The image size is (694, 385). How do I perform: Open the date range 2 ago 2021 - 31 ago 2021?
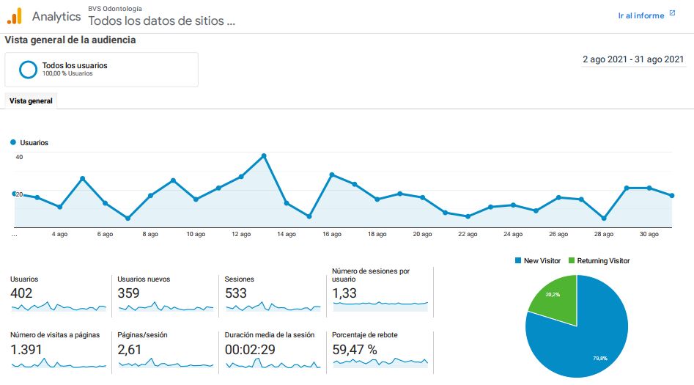click(633, 59)
